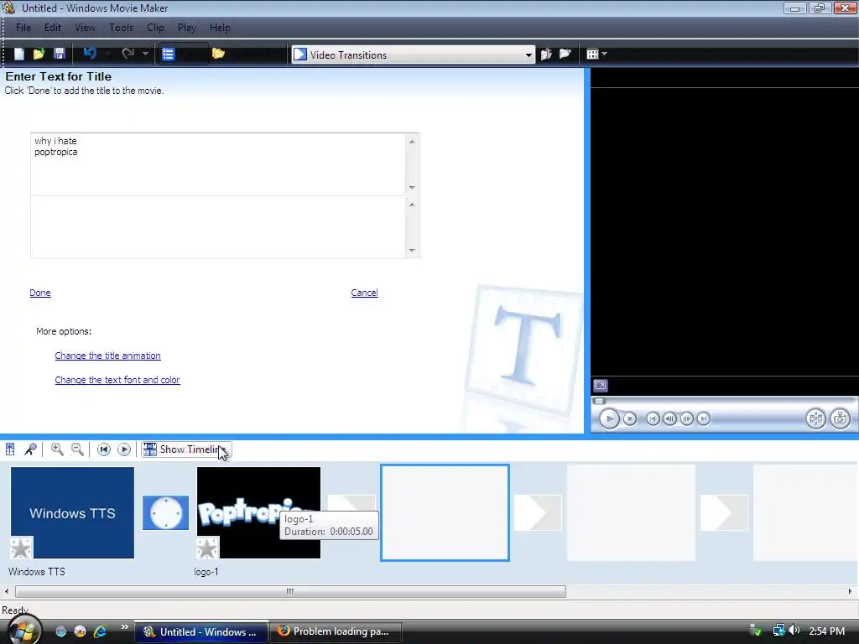Click the Cancel link

pyautogui.click(x=364, y=293)
